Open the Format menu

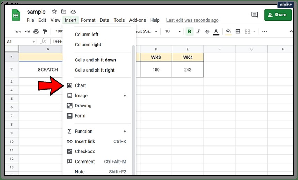[x=88, y=20]
